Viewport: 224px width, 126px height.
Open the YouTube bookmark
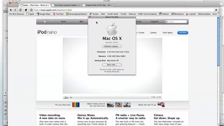tap(58, 14)
